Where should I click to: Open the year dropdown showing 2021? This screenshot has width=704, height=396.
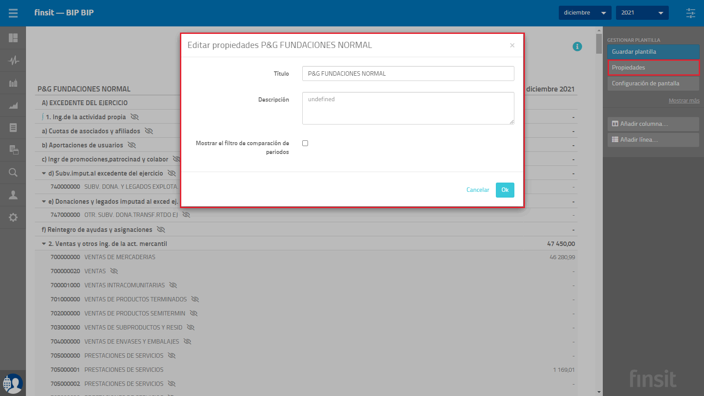click(x=642, y=13)
